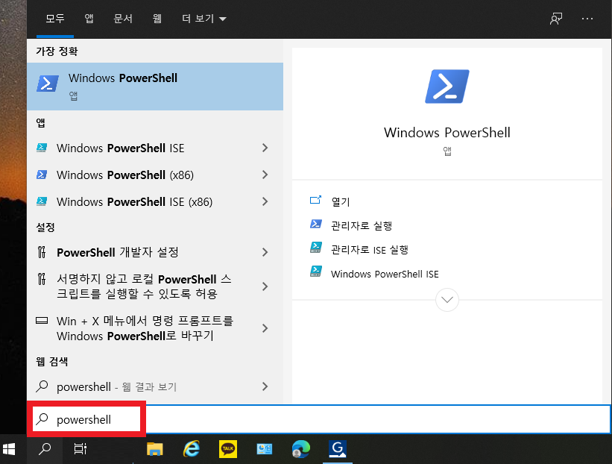Viewport: 612px width, 464px height.
Task: Open File Explorer from the taskbar
Action: pyautogui.click(x=155, y=449)
